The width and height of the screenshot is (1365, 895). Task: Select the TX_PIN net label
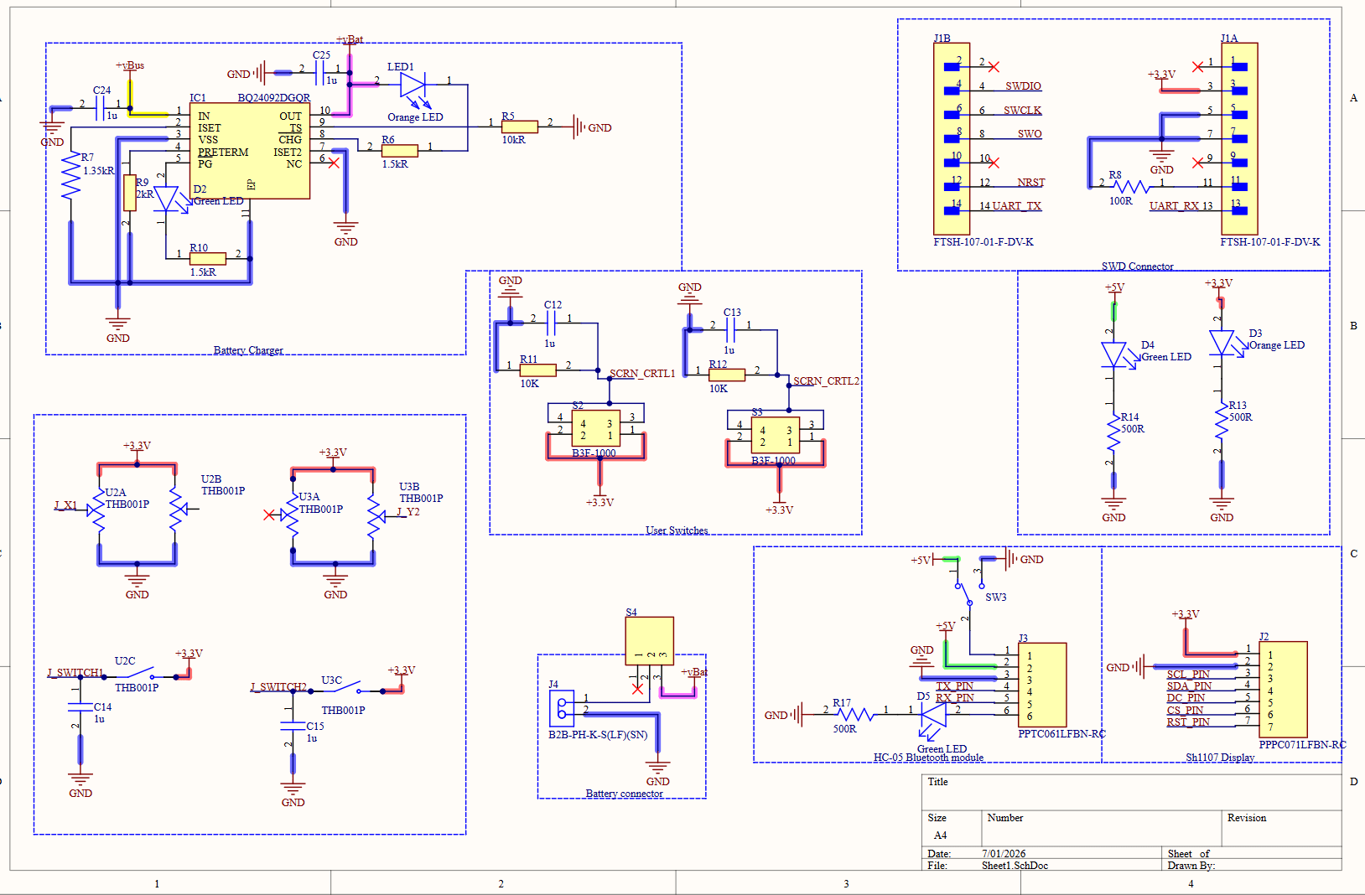(x=954, y=686)
